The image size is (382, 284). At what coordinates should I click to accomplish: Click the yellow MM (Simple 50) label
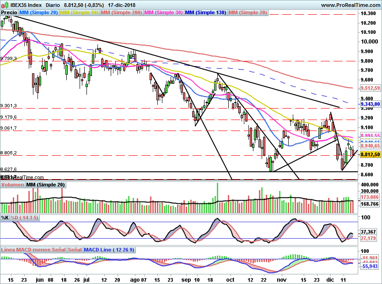[x=79, y=12]
